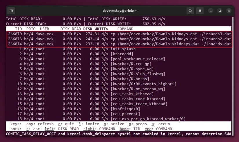The height and width of the screenshot is (142, 239).
Task: Click the 'any: refresh' key hint
Action: 40,124
